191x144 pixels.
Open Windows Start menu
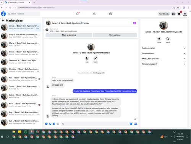tap(2, 137)
